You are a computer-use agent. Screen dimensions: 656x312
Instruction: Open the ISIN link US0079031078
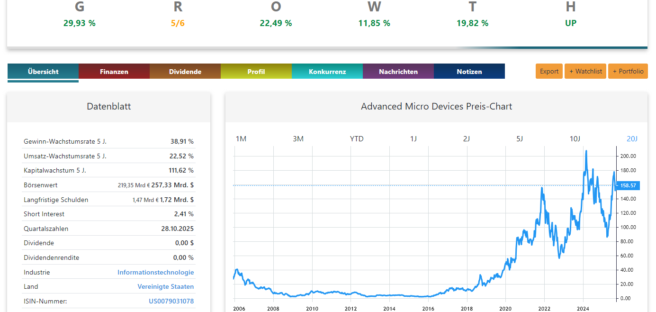point(171,301)
